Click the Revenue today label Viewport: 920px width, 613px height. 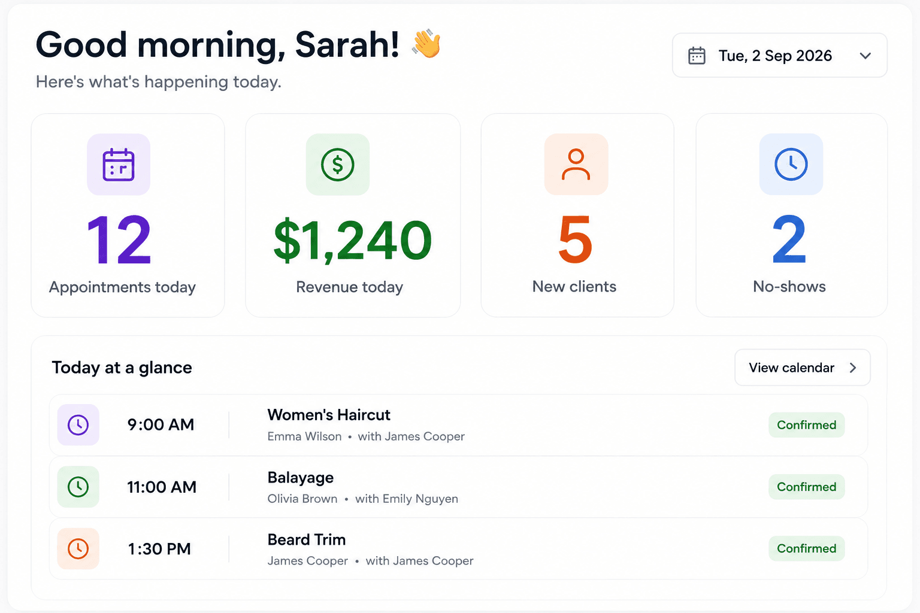tap(350, 287)
